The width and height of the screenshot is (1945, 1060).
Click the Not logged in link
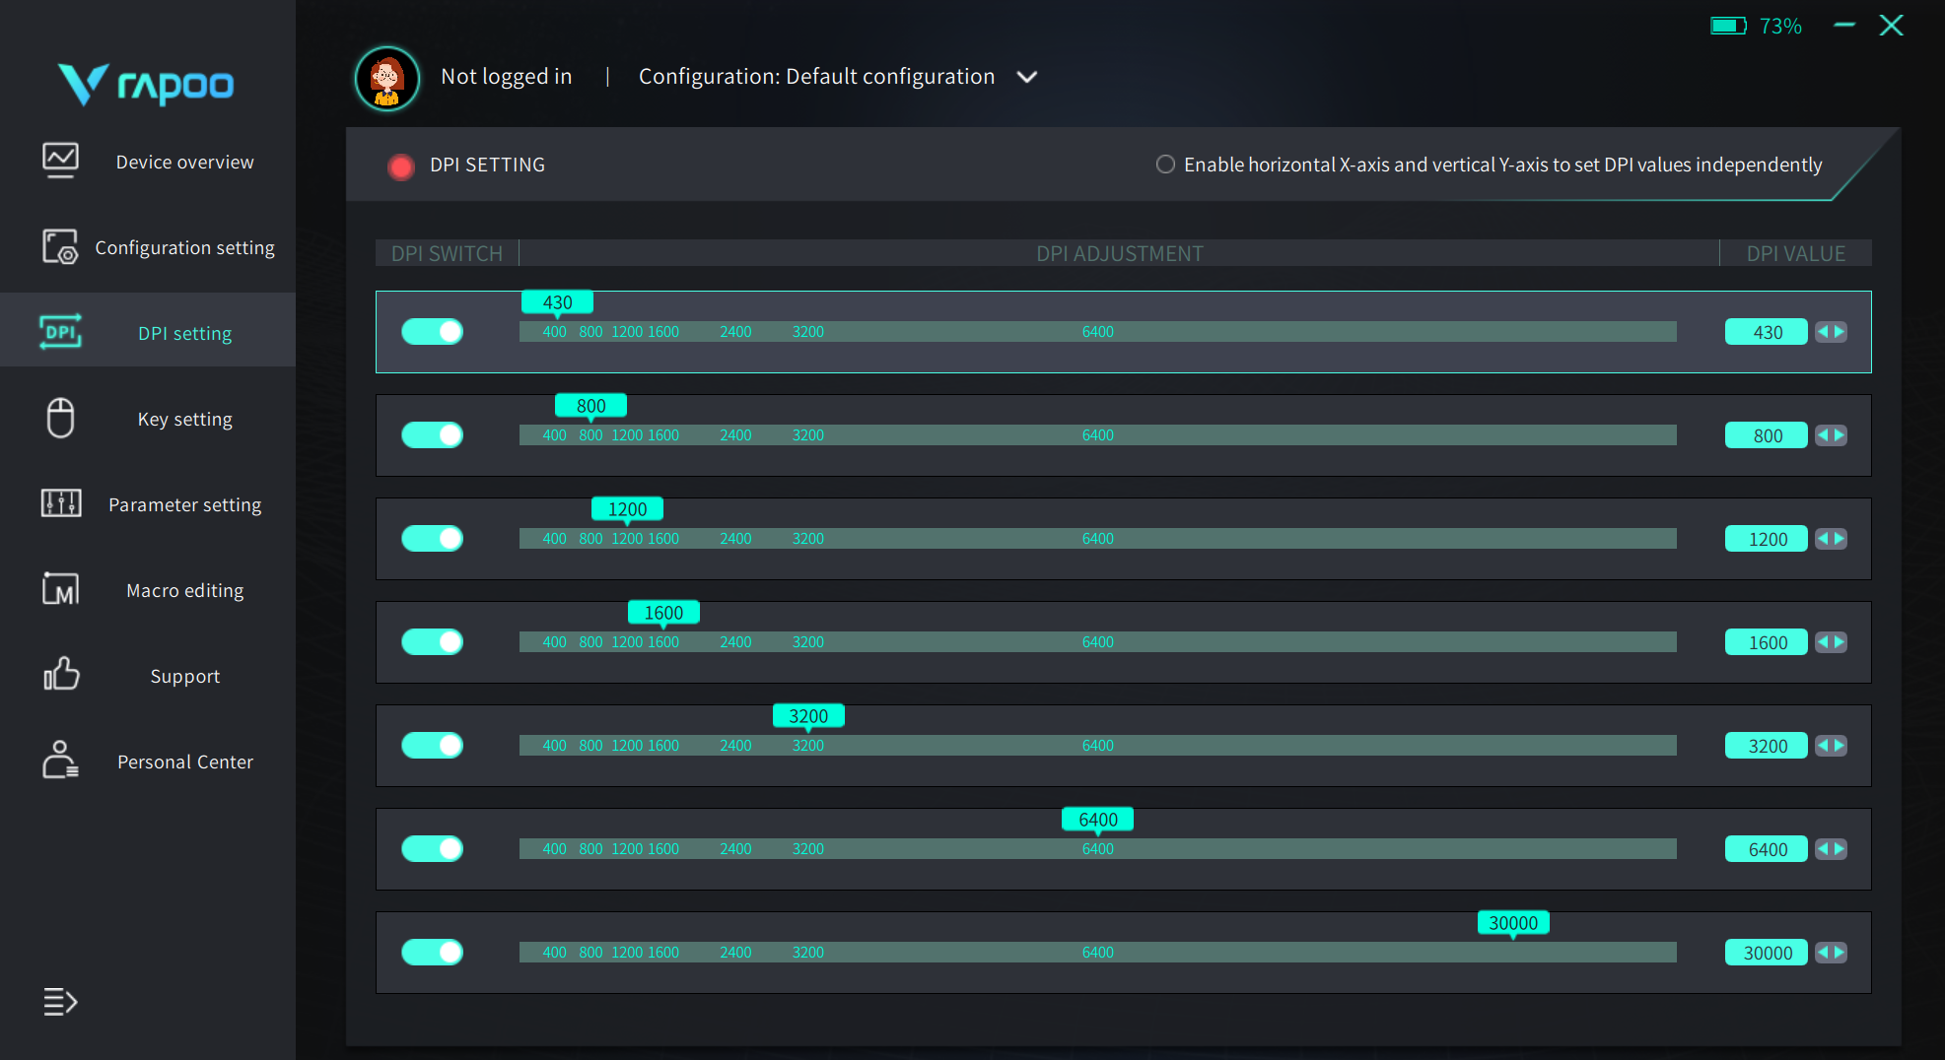506,77
